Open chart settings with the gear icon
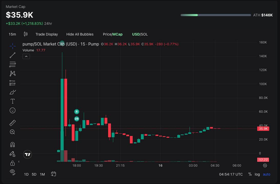Viewport: 280px width, 184px height. (x=265, y=165)
